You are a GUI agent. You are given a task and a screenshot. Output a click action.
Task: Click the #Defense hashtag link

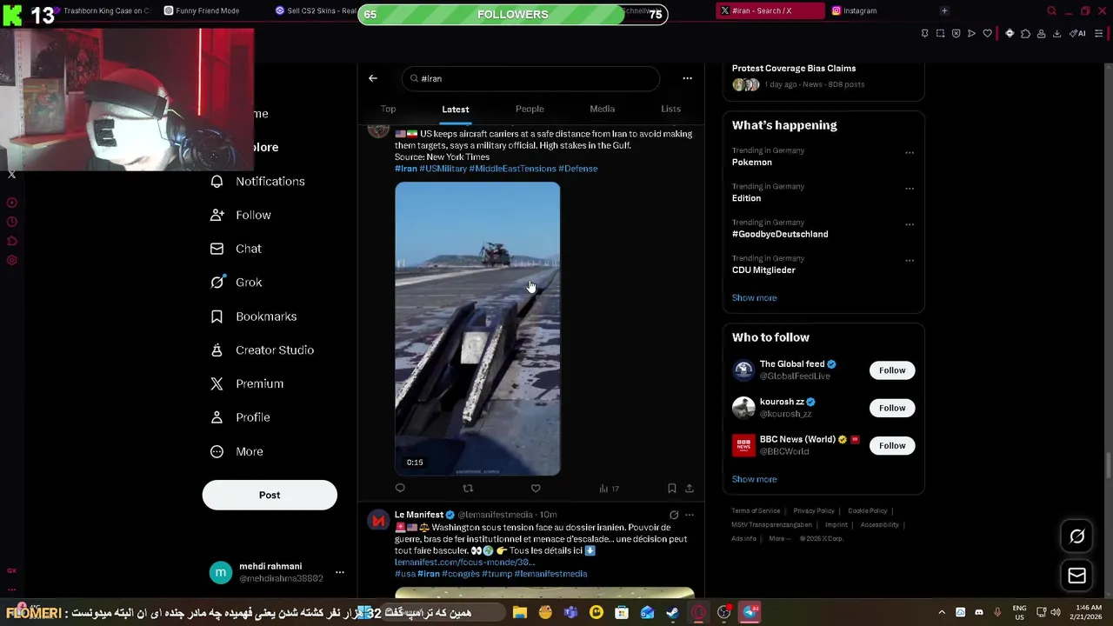(577, 169)
